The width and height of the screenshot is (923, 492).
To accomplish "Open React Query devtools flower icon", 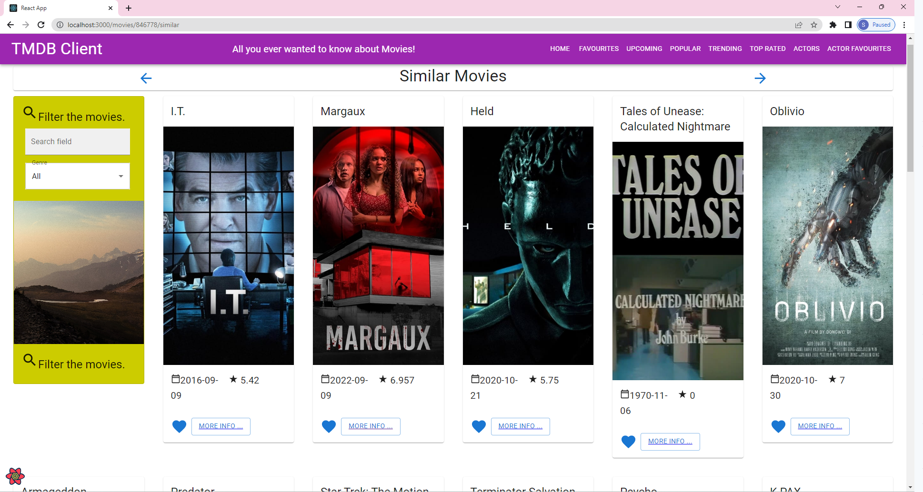I will [15, 476].
